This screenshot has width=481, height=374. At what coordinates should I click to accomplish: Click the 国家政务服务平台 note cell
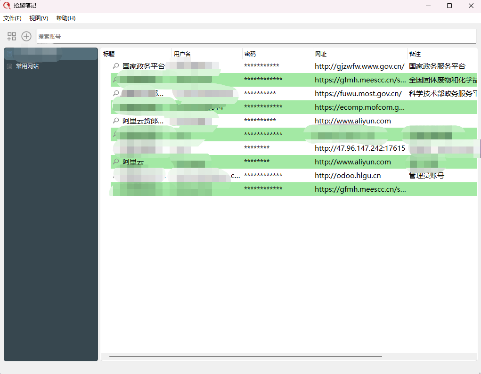click(437, 66)
